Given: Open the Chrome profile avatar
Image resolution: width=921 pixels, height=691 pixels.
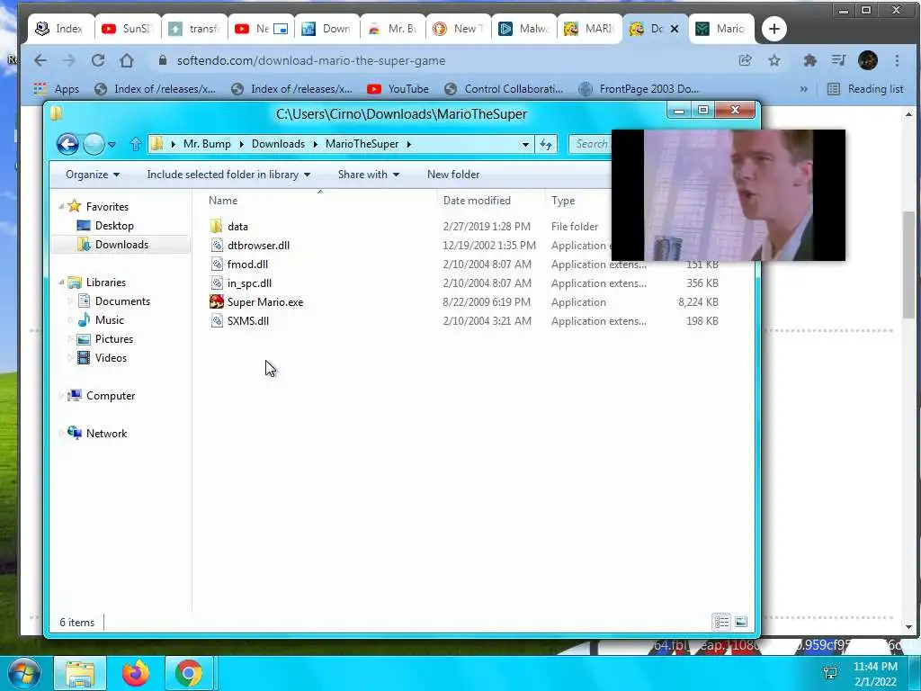Looking at the screenshot, I should click(x=868, y=60).
